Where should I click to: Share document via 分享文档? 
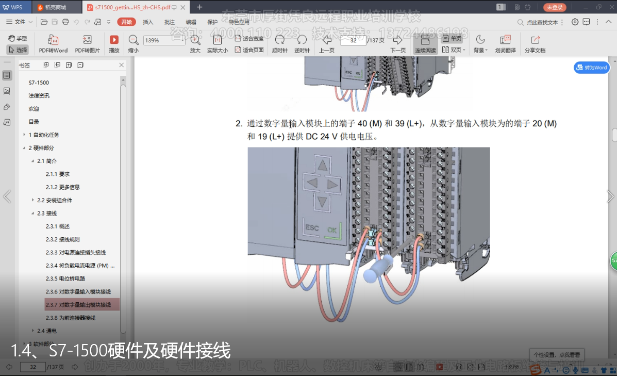click(x=535, y=44)
